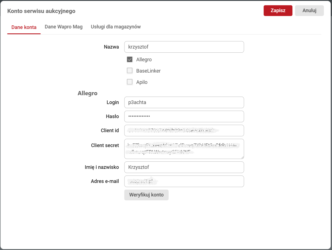This screenshot has width=332, height=250.
Task: Select the Adres e-mail input field
Action: click(184, 181)
